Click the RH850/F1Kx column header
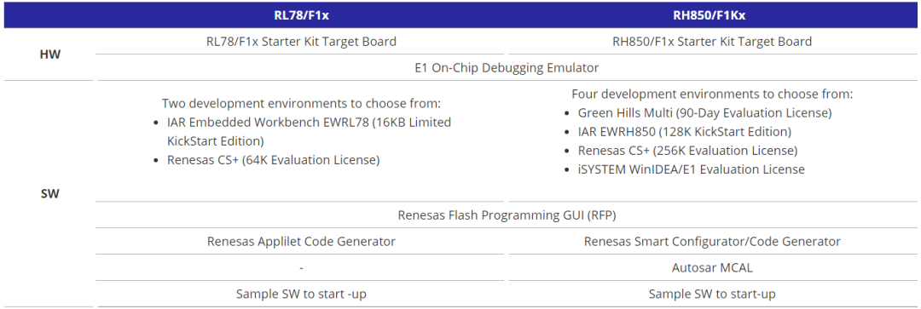The width and height of the screenshot is (921, 309). tap(712, 15)
